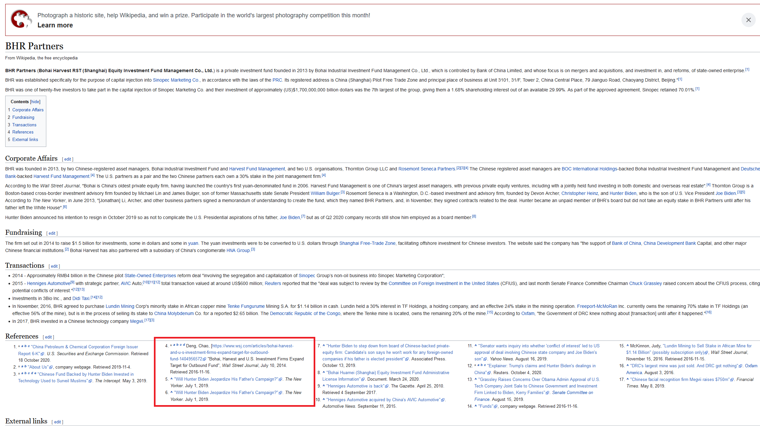Open the About Us reference link
Image resolution: width=760 pixels, height=426 pixels.
[x=38, y=367]
